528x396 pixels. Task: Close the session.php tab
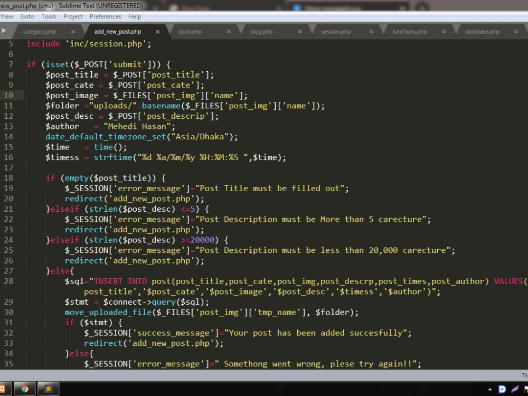point(371,32)
